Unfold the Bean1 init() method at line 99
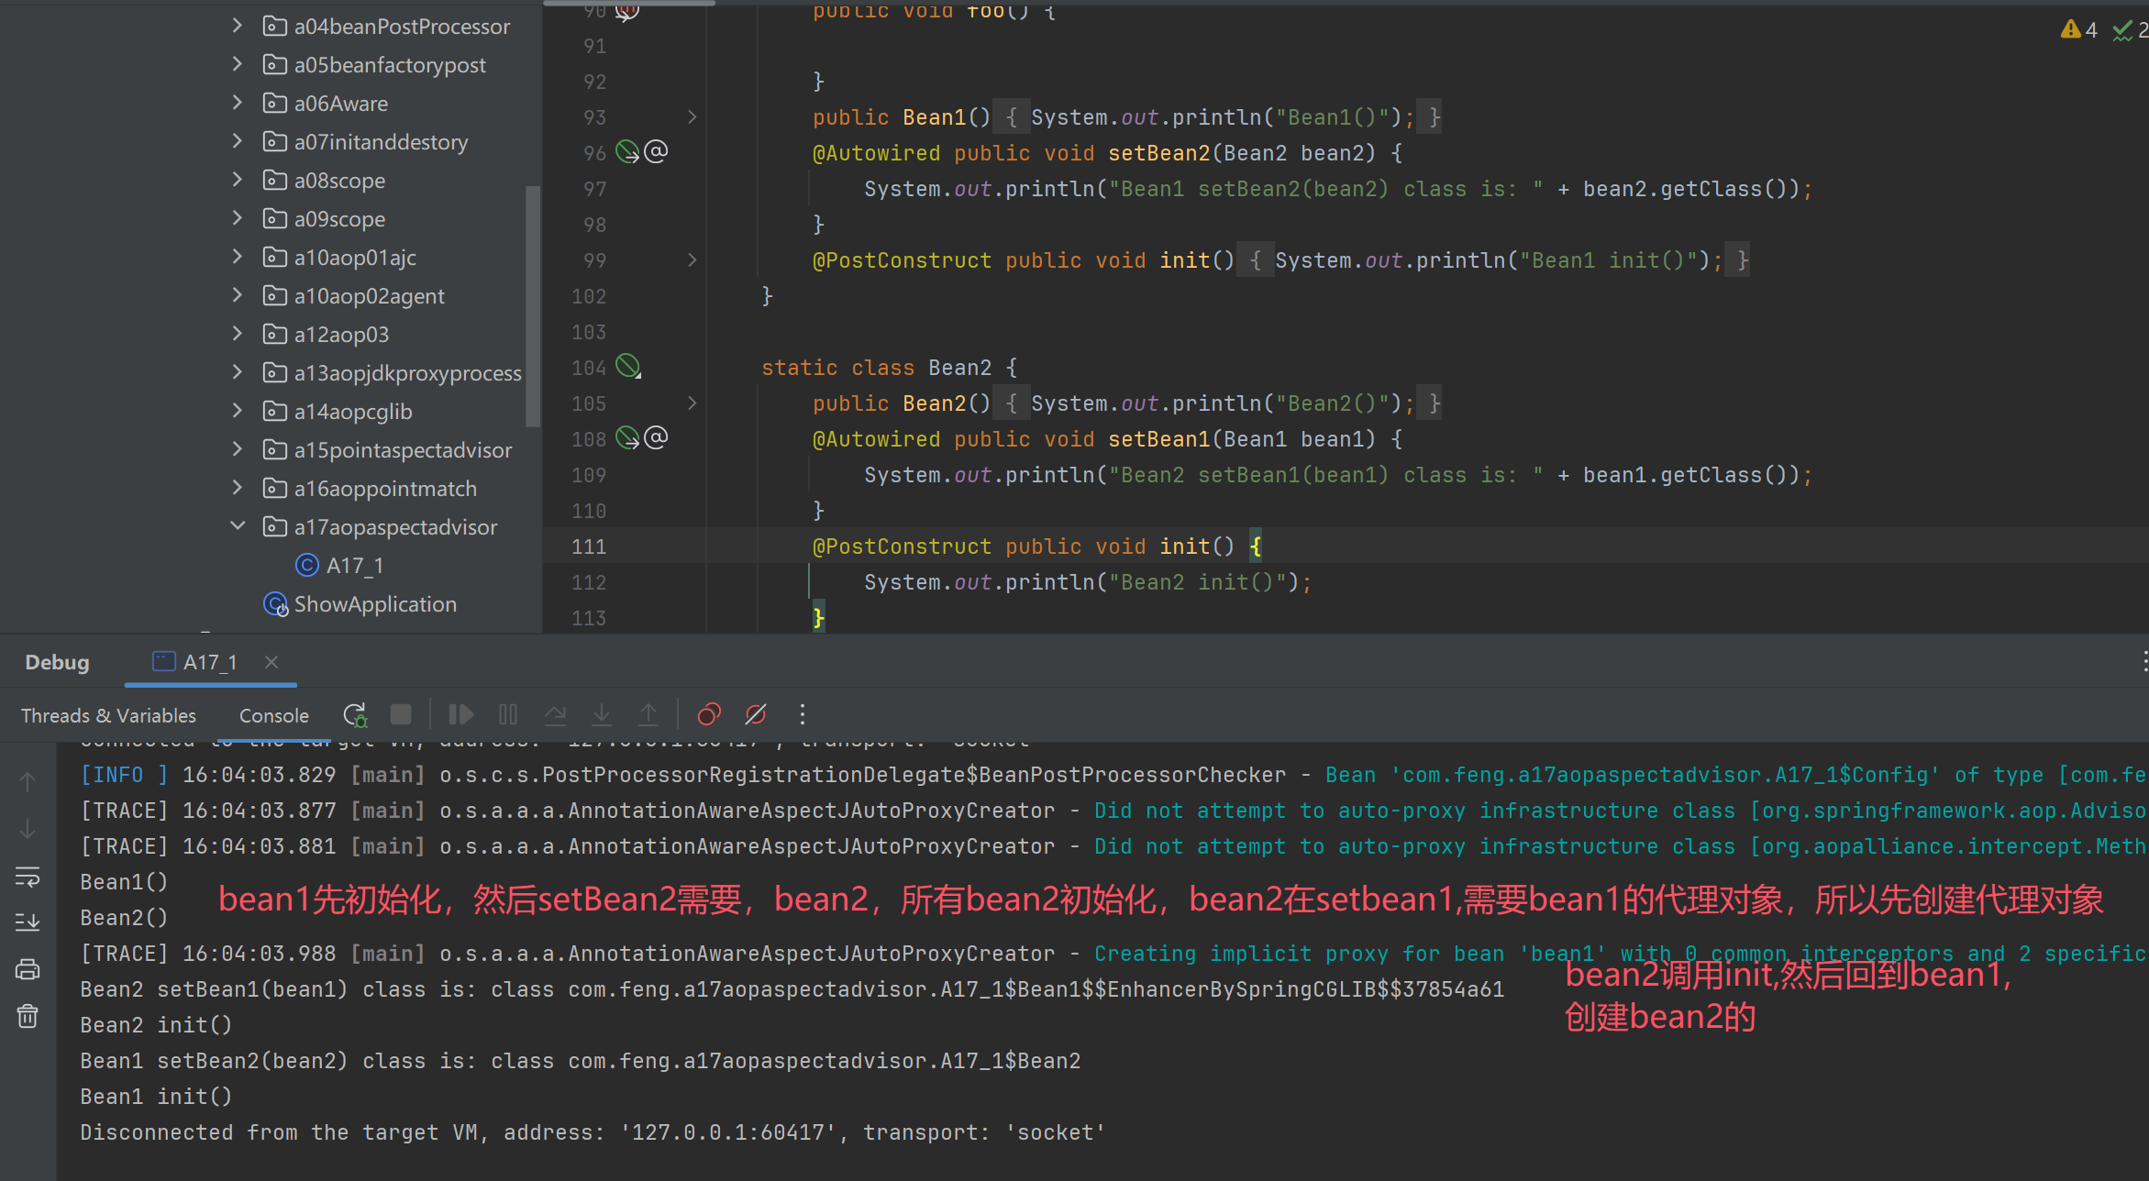 click(x=692, y=259)
